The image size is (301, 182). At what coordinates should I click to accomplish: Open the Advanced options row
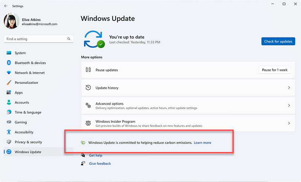pyautogui.click(x=188, y=106)
